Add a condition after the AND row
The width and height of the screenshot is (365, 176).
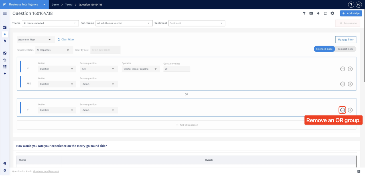[350, 84]
